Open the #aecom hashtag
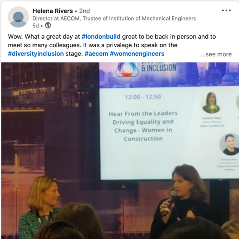 96,54
